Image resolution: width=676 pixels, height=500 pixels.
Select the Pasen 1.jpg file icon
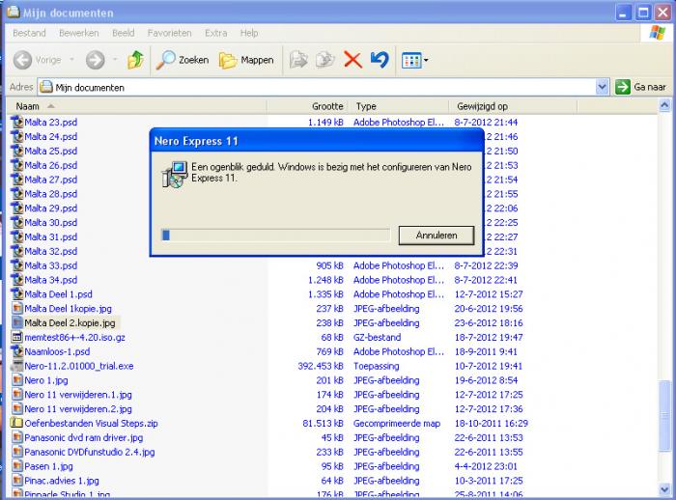17,466
